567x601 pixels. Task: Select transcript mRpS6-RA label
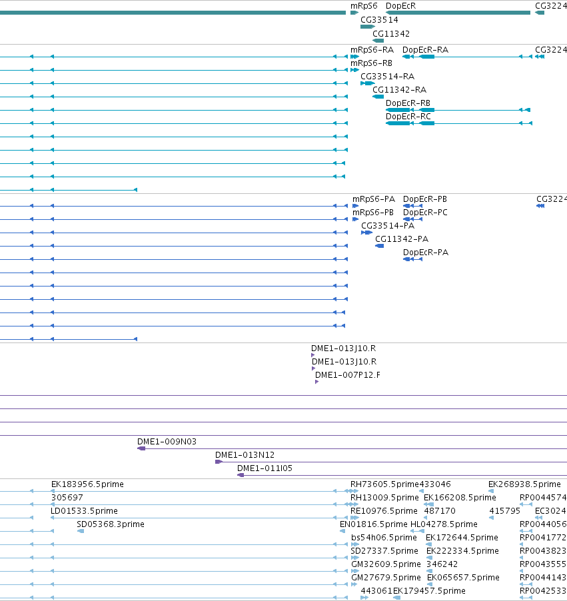pyautogui.click(x=372, y=50)
